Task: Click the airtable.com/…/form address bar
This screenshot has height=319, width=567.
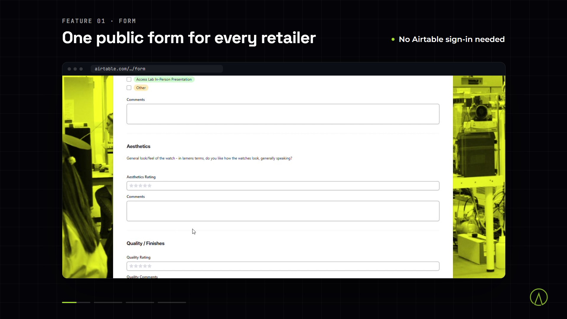Action: [x=157, y=69]
